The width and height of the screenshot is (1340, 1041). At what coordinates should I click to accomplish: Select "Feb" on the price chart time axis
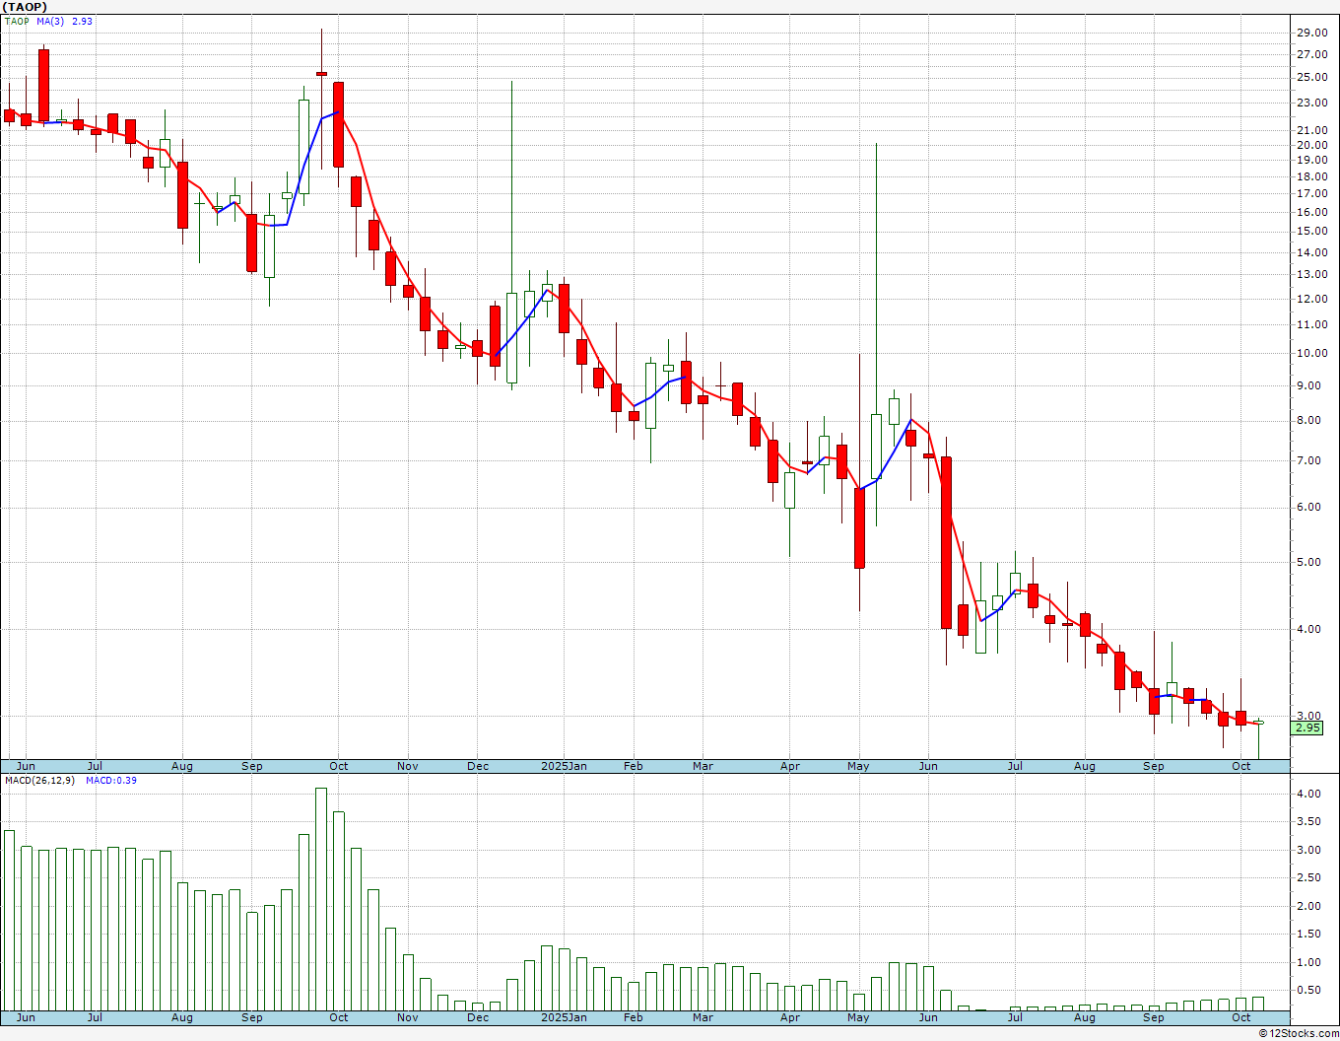click(x=633, y=766)
